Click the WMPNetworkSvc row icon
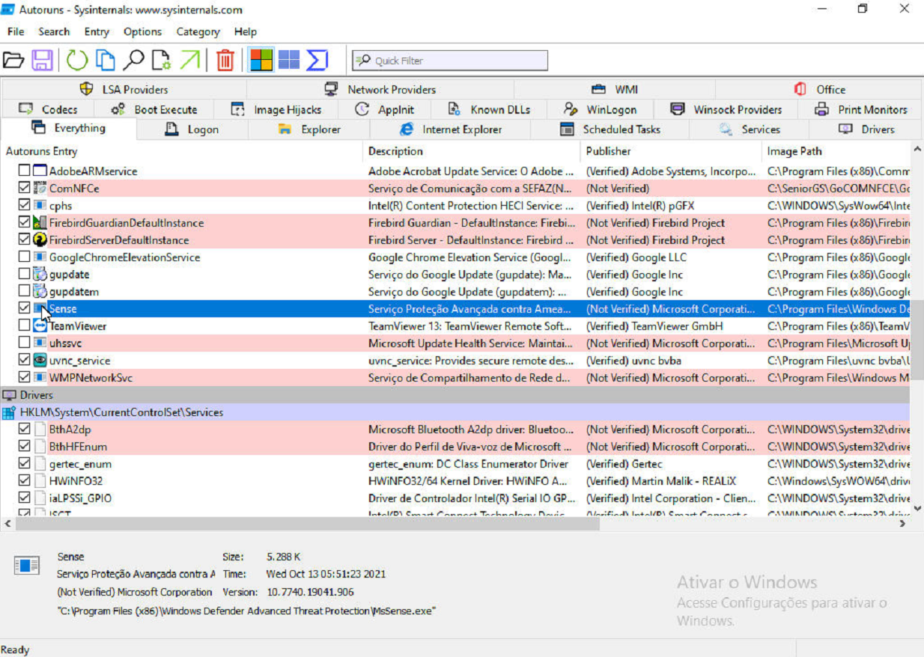 click(40, 378)
